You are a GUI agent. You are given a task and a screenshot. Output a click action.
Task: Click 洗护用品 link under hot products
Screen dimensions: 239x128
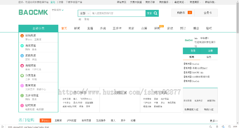(165, 99)
